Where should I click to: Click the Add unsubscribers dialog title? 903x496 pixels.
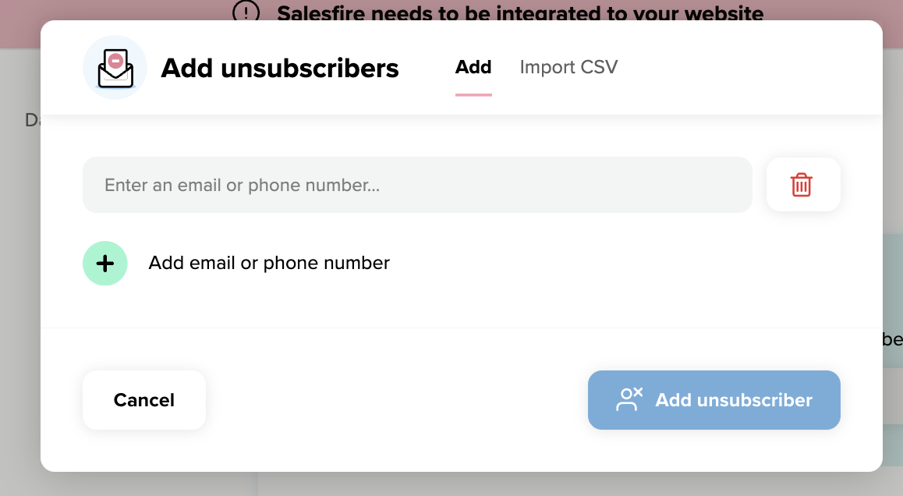(279, 69)
